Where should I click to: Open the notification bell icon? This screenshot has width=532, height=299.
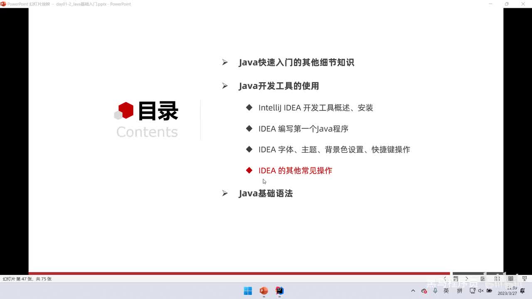point(522,291)
